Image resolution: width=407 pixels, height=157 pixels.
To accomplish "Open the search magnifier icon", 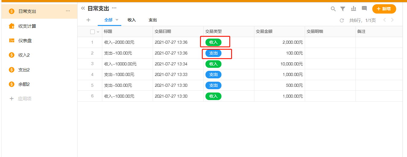I will pyautogui.click(x=333, y=9).
